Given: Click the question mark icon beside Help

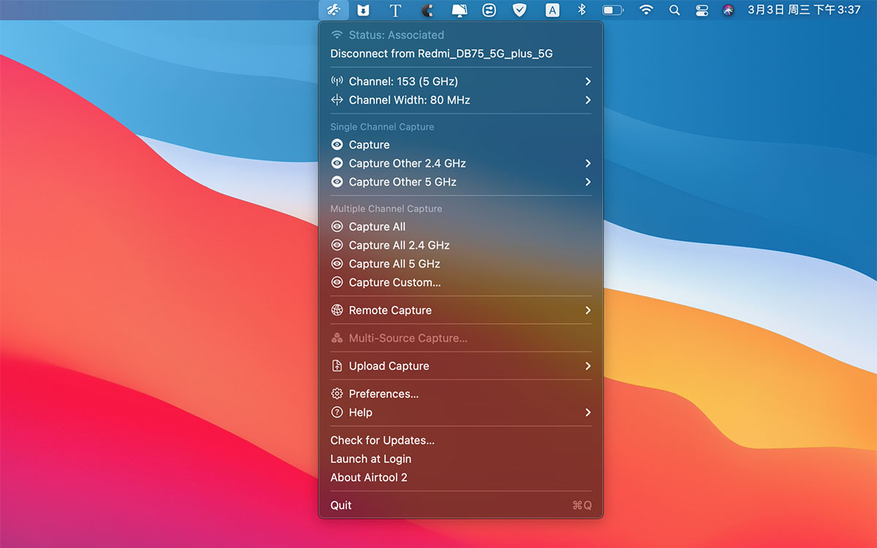Looking at the screenshot, I should click(337, 413).
